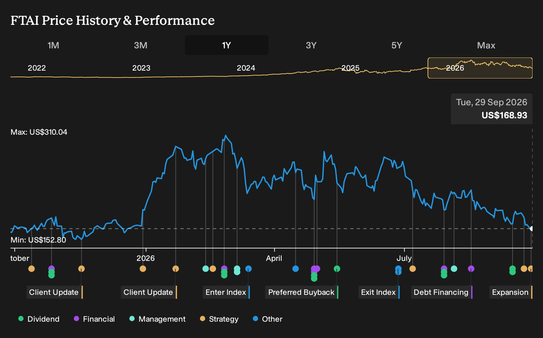Choose the 1Y time range tab
Screen dimensions: 543x338
tap(227, 45)
